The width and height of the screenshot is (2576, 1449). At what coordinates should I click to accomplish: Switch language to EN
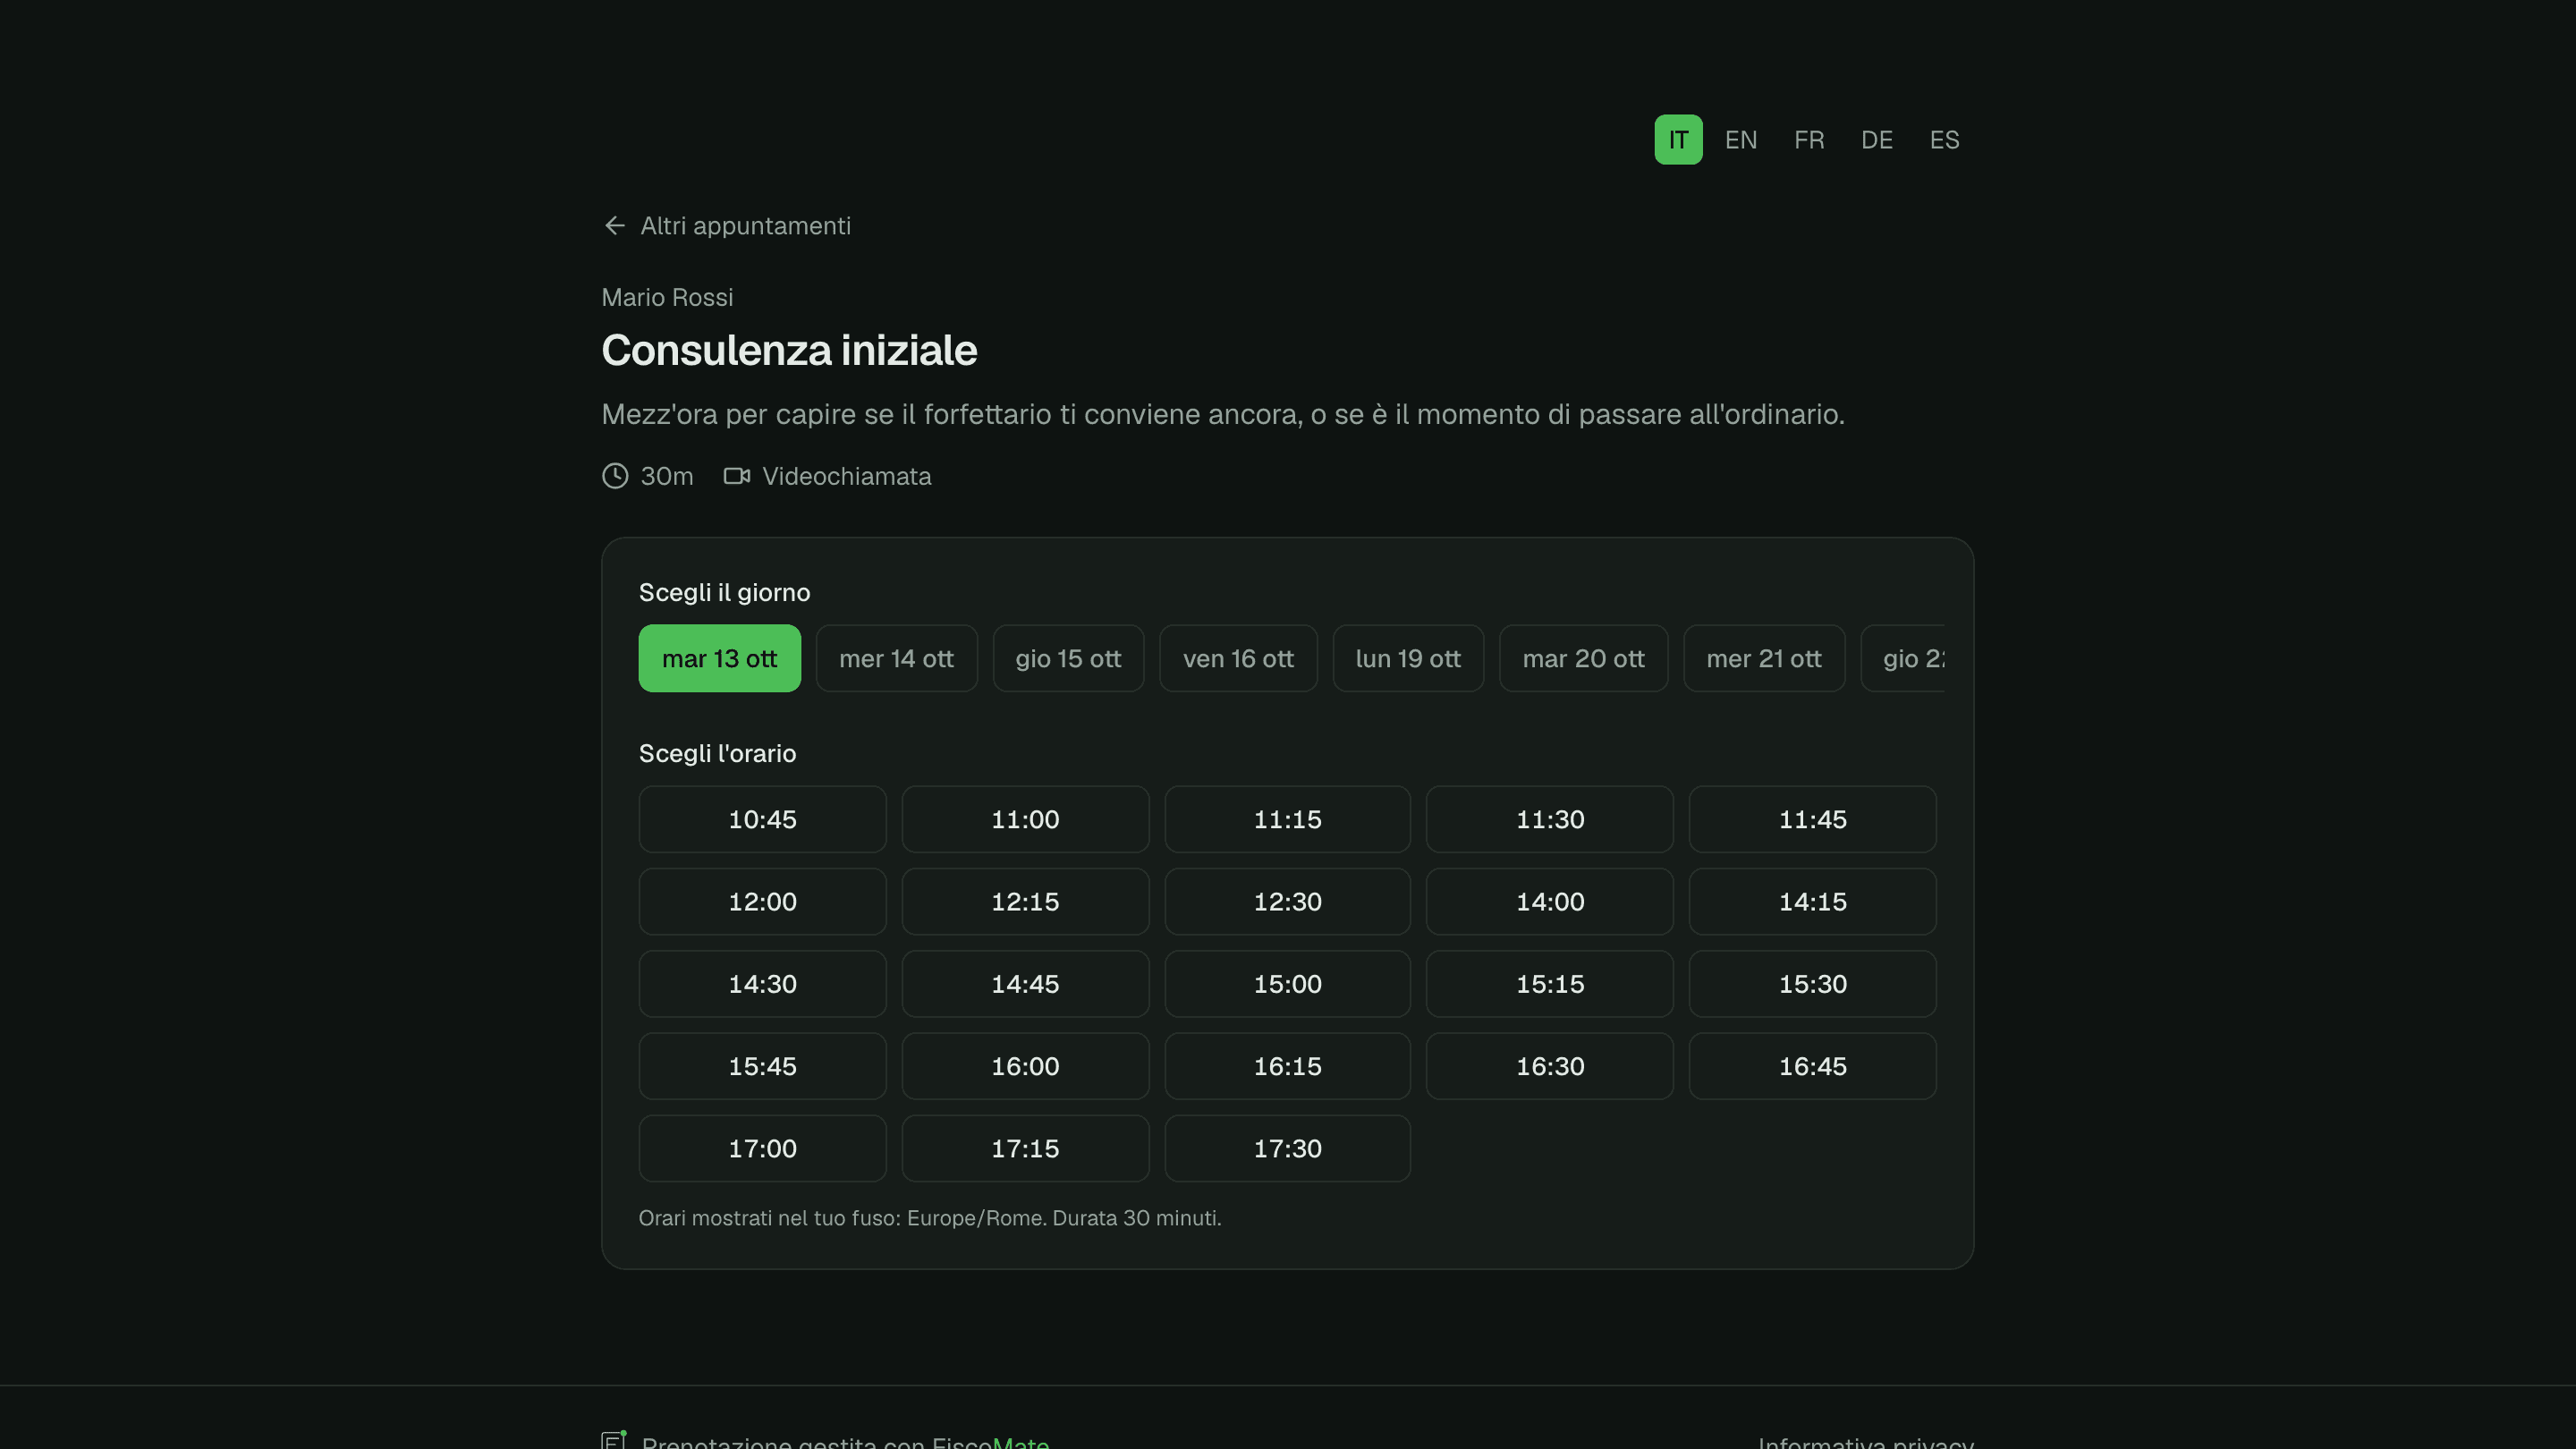click(x=1741, y=140)
